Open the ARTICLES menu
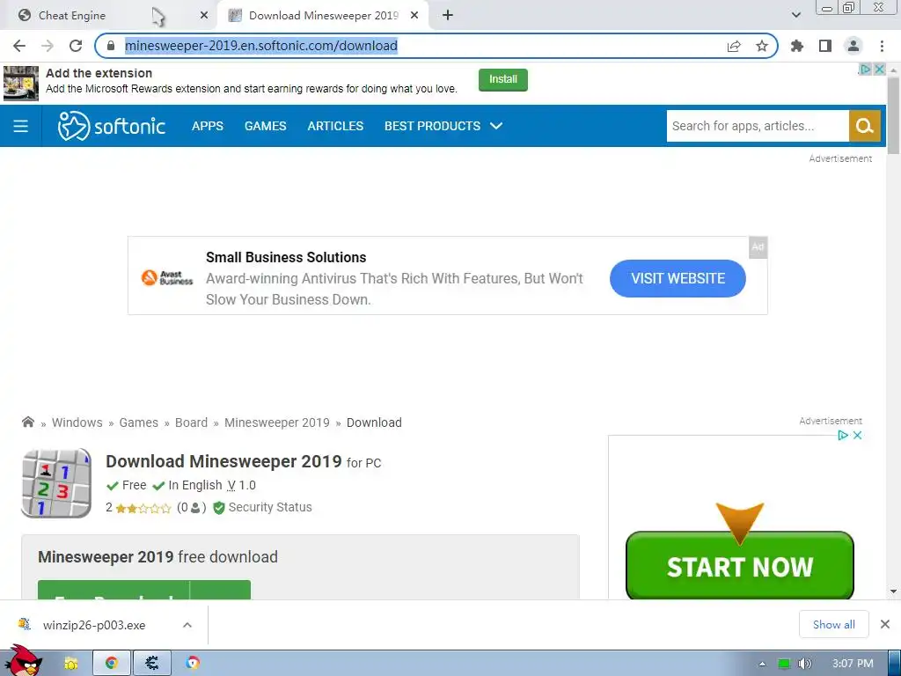 (x=335, y=126)
